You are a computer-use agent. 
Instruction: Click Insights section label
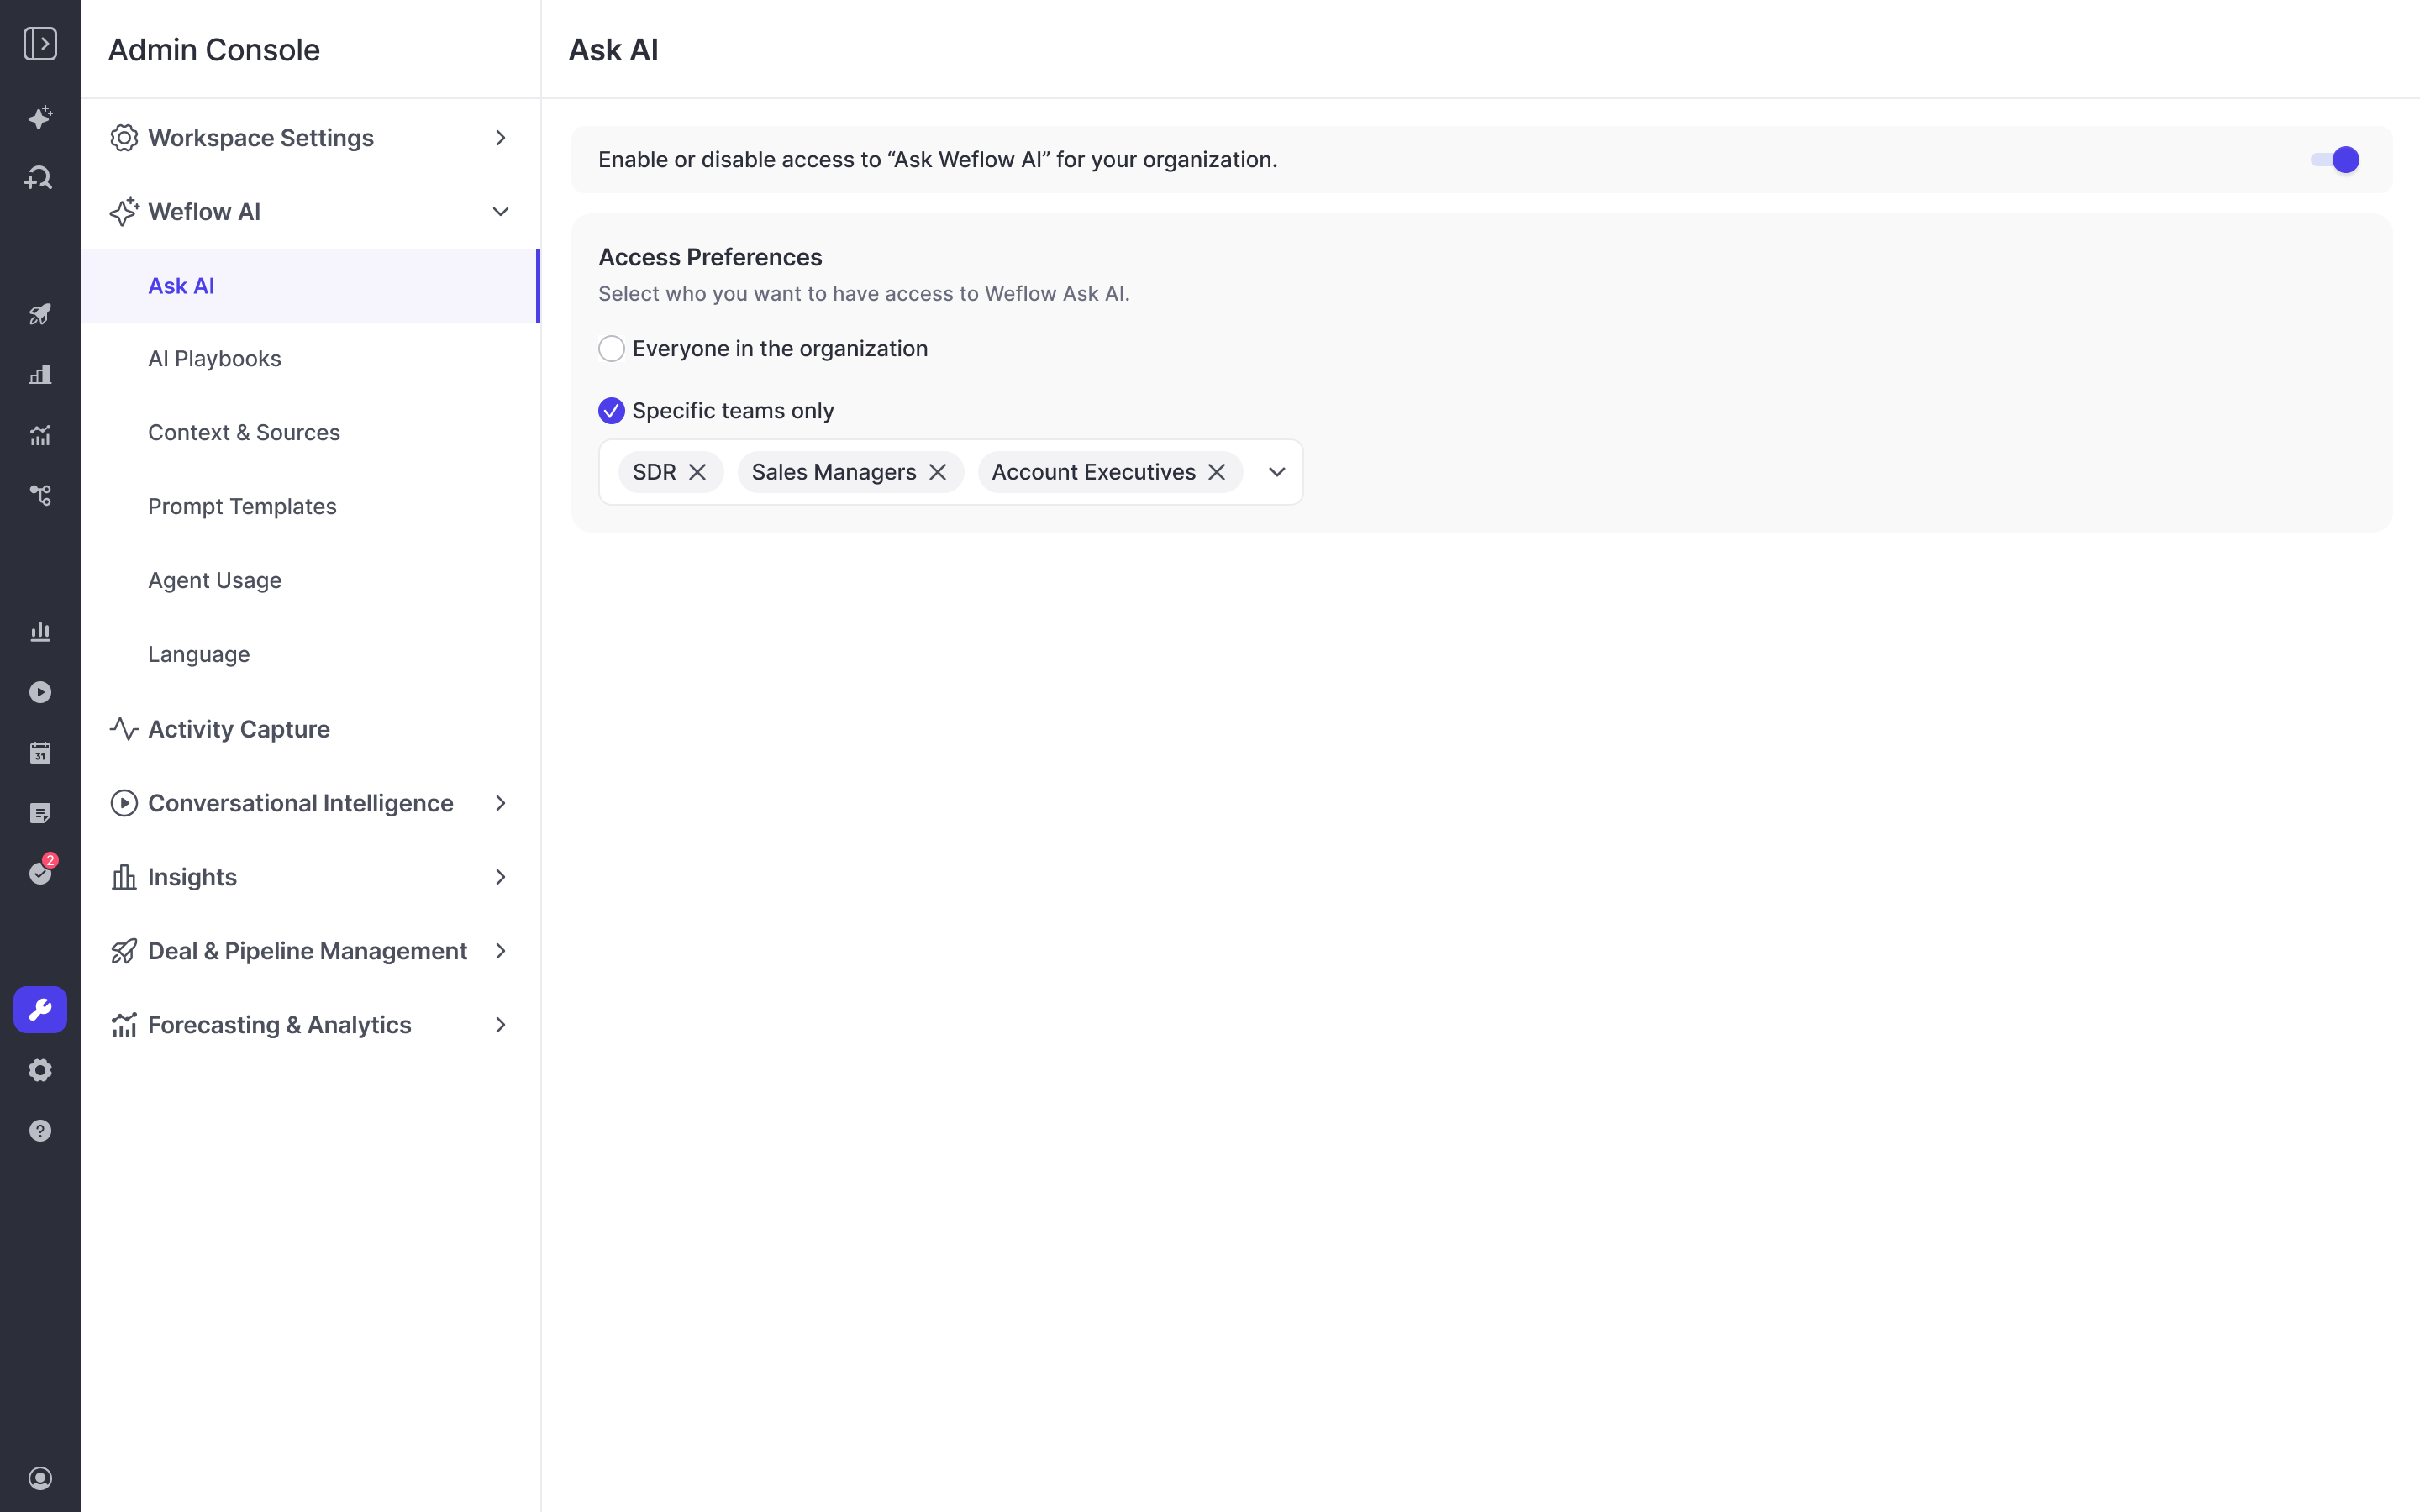192,877
